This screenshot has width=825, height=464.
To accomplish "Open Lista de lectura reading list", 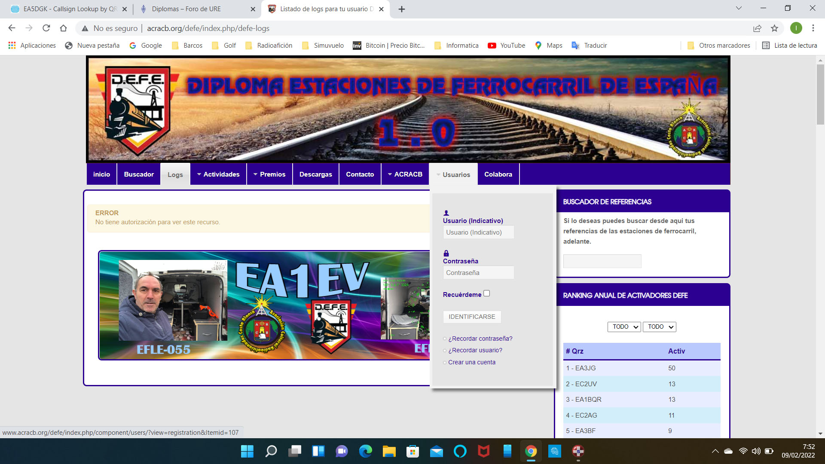I will coord(790,46).
